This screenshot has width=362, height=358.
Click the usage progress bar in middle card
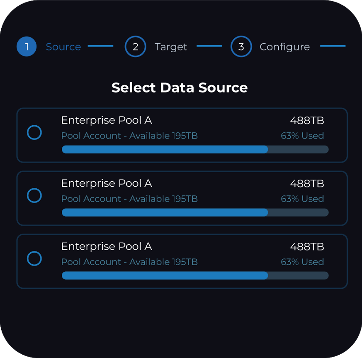tap(195, 212)
